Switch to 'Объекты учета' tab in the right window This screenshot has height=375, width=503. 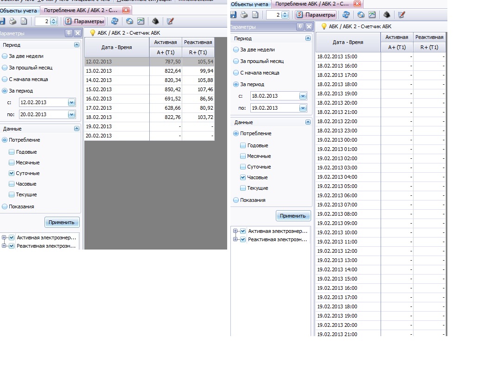point(249,4)
